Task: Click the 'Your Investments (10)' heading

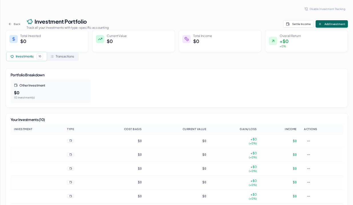Action: (28, 120)
